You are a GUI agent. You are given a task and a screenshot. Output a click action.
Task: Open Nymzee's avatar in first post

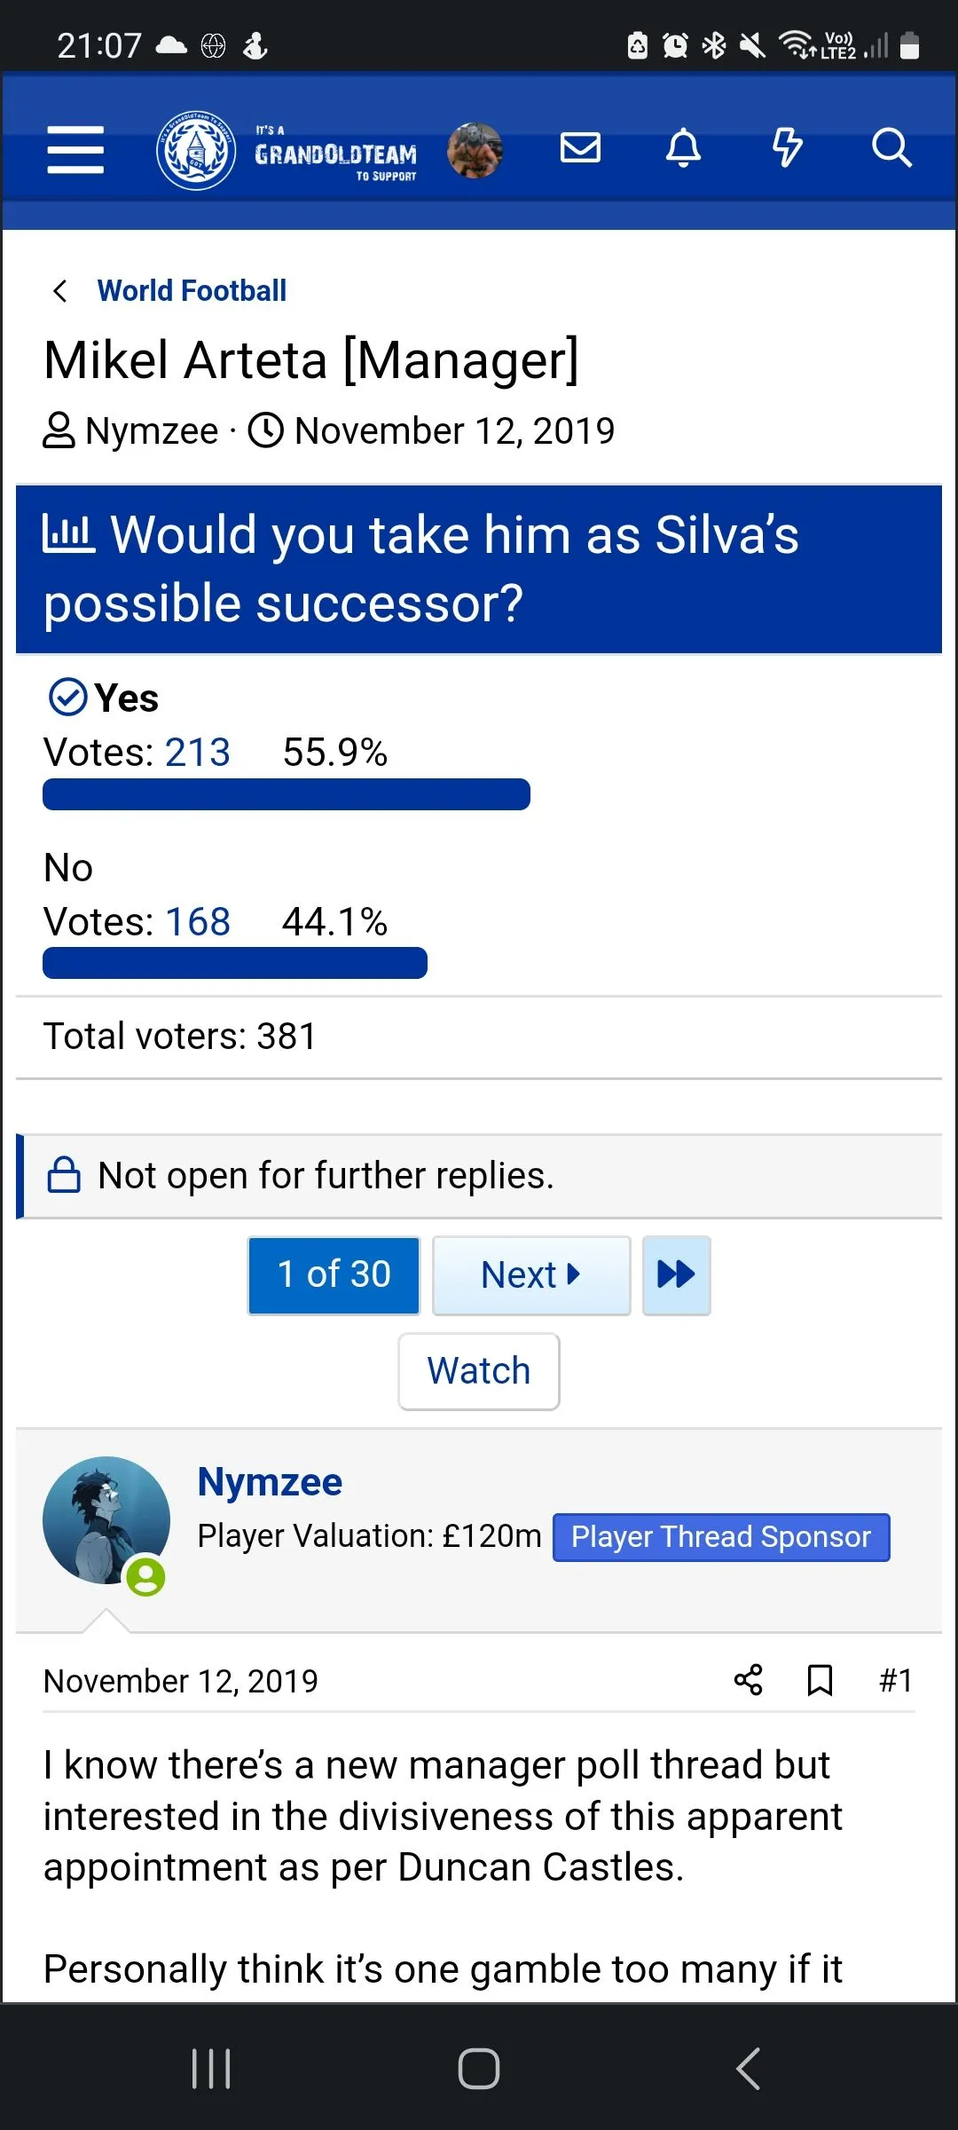(x=106, y=1520)
